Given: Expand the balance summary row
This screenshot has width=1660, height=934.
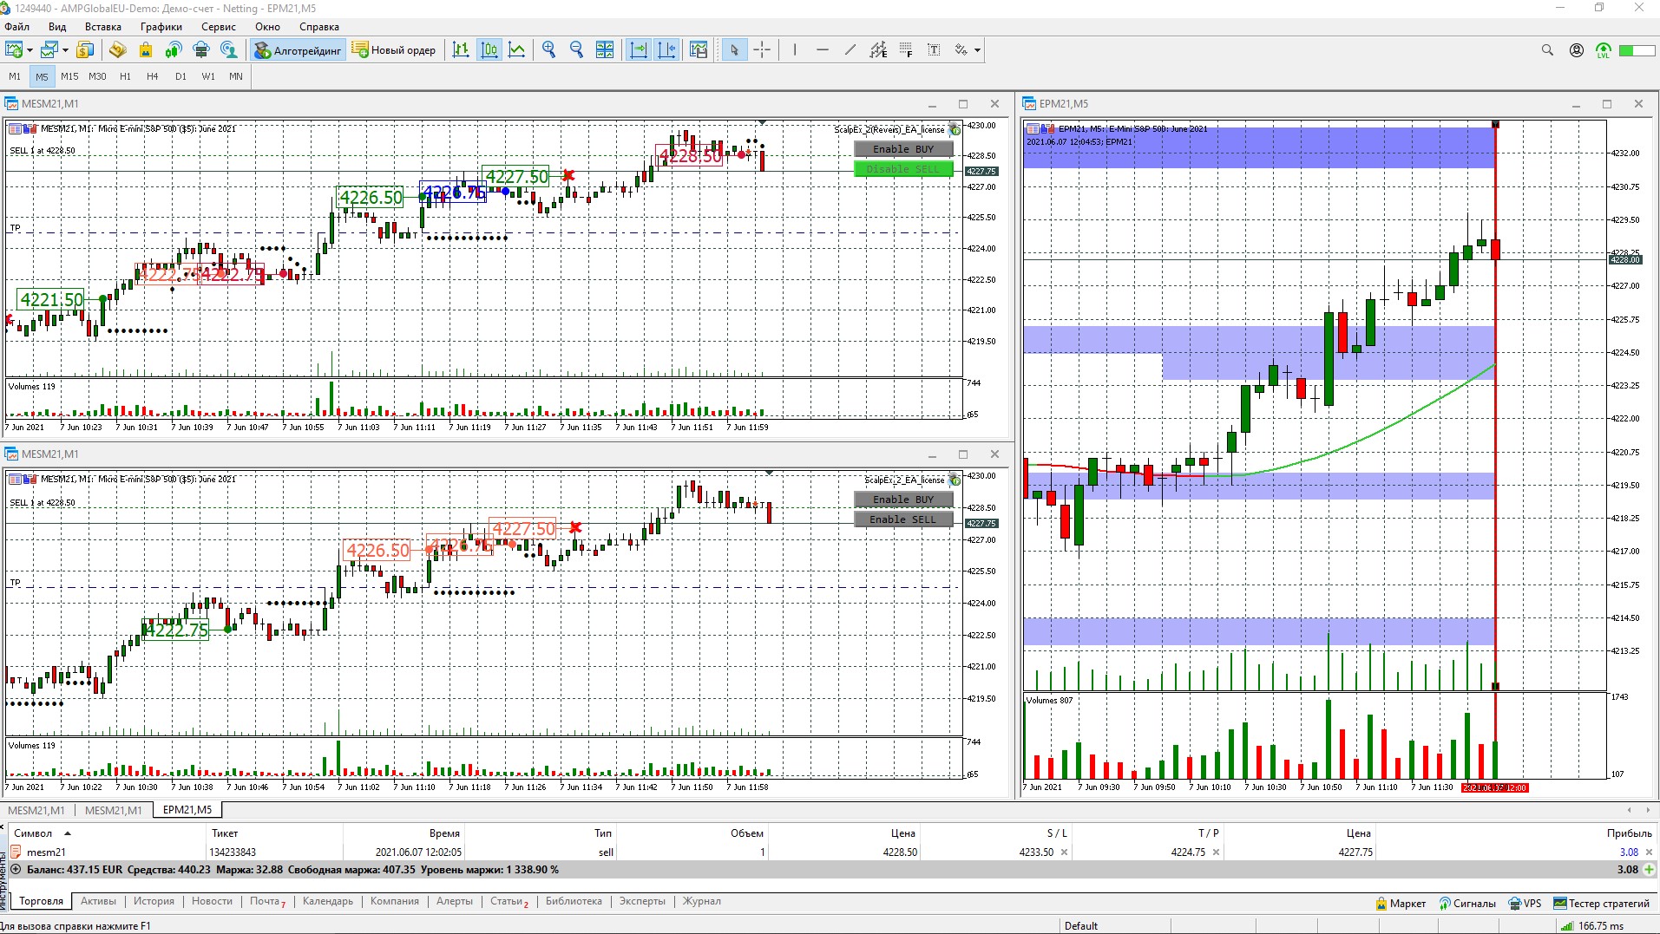Looking at the screenshot, I should coord(16,870).
